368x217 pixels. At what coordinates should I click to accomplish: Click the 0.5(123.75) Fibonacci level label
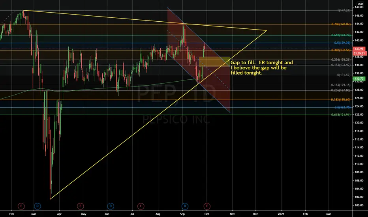[342, 107]
